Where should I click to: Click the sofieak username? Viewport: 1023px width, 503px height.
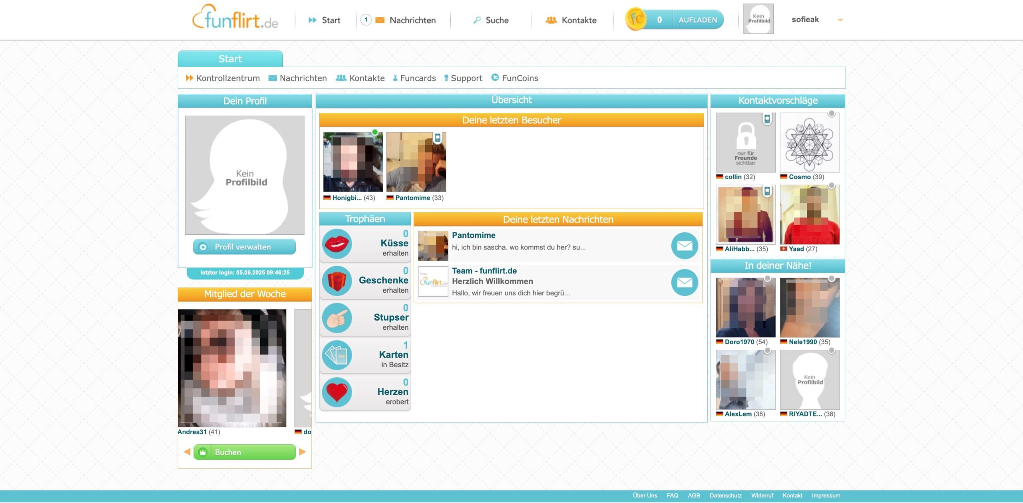805,20
